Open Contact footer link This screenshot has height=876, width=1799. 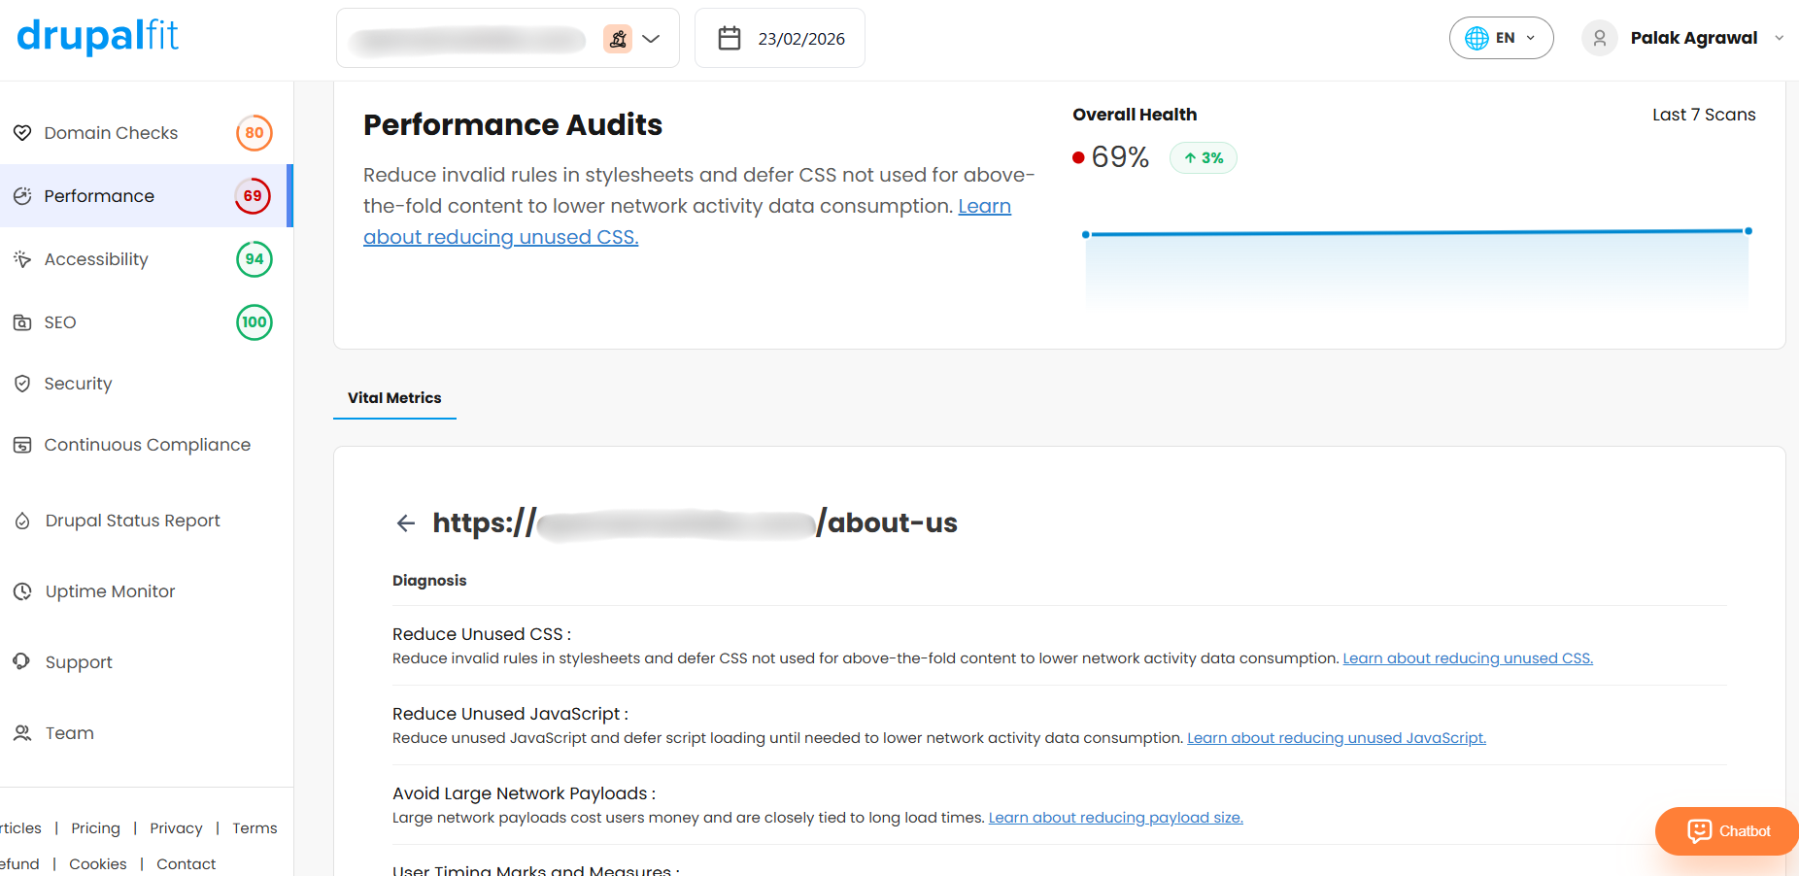186,864
